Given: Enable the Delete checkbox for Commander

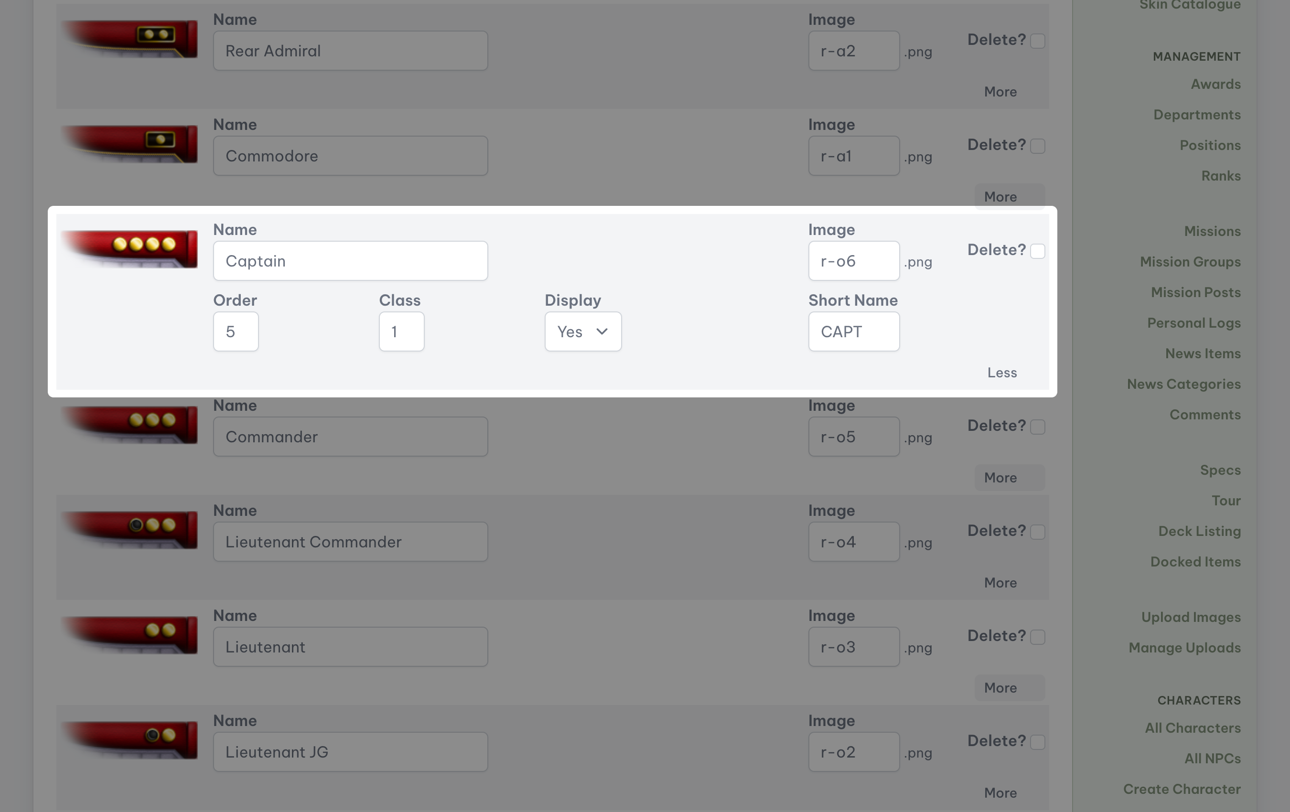Looking at the screenshot, I should click(1037, 427).
